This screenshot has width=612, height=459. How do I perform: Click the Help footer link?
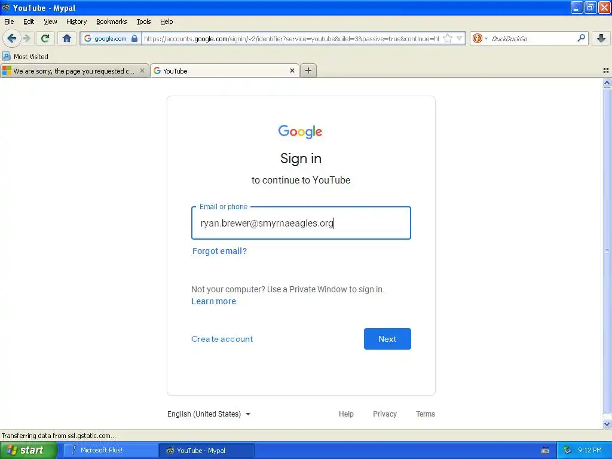(346, 414)
